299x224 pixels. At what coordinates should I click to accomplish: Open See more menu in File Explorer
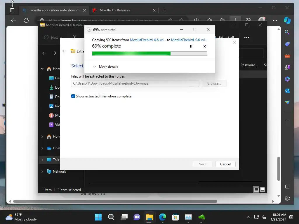click(x=246, y=38)
